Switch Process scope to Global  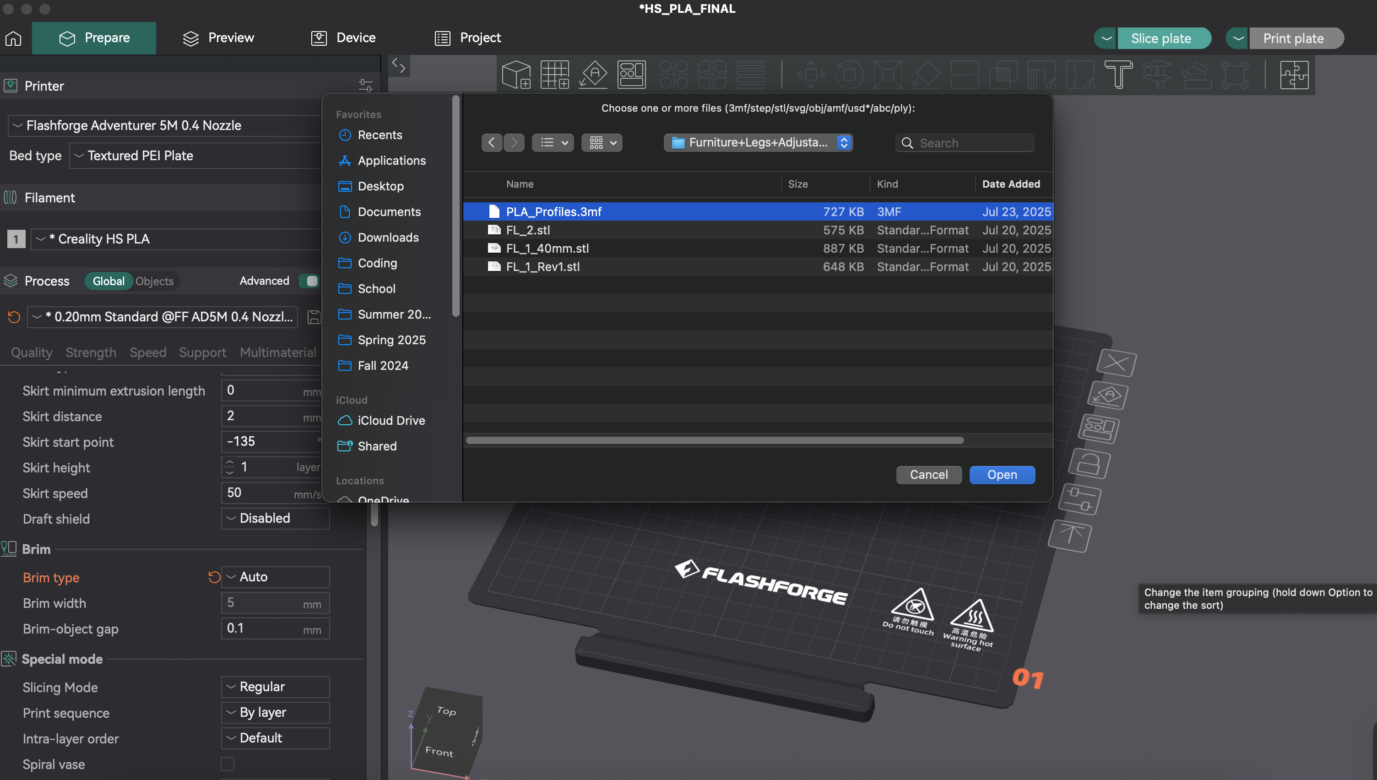pos(108,281)
